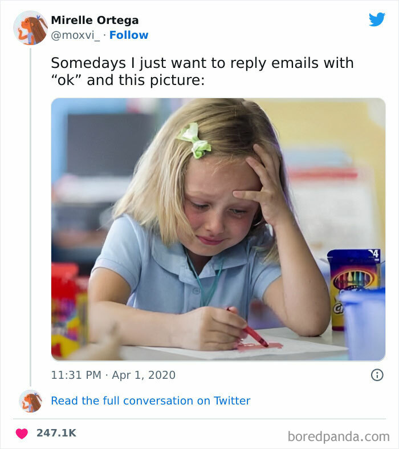
Task: Click the green hair bow in photo
Action: 194,140
